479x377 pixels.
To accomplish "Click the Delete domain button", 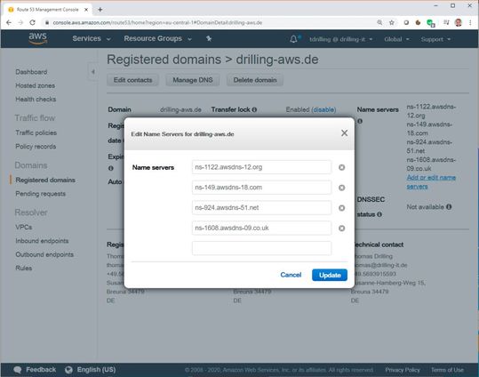I will click(x=255, y=80).
